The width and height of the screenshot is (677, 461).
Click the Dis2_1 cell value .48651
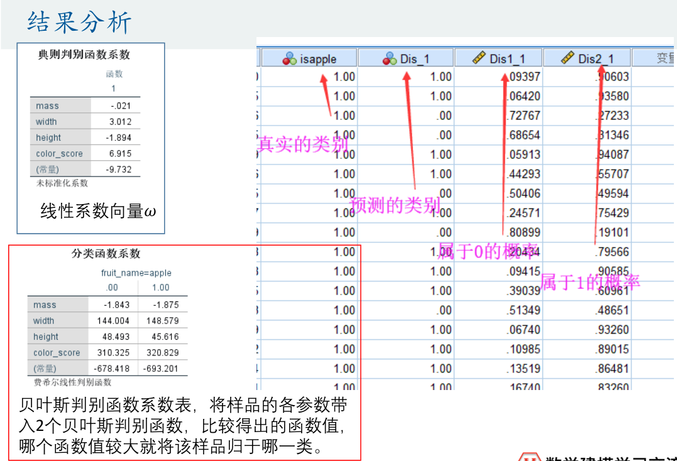point(612,310)
